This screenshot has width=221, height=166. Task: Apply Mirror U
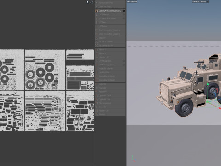[x=110, y=50]
